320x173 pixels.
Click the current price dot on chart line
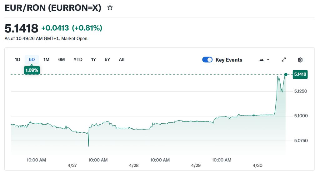286,74
